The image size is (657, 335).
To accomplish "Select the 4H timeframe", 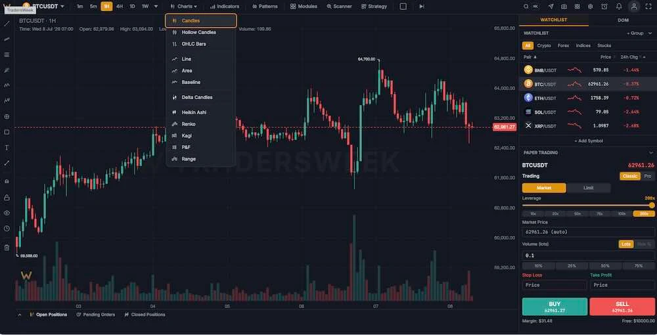I will pyautogui.click(x=120, y=7).
